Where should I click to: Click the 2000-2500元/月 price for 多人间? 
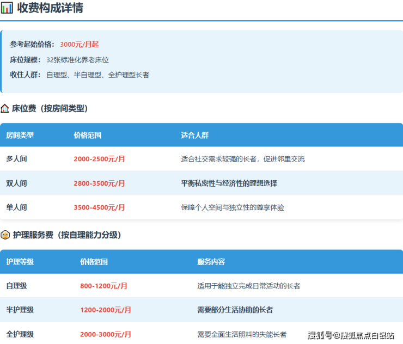[x=99, y=159]
